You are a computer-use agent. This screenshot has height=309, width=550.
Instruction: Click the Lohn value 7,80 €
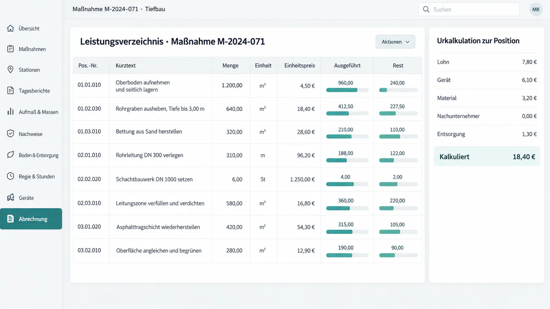point(529,62)
